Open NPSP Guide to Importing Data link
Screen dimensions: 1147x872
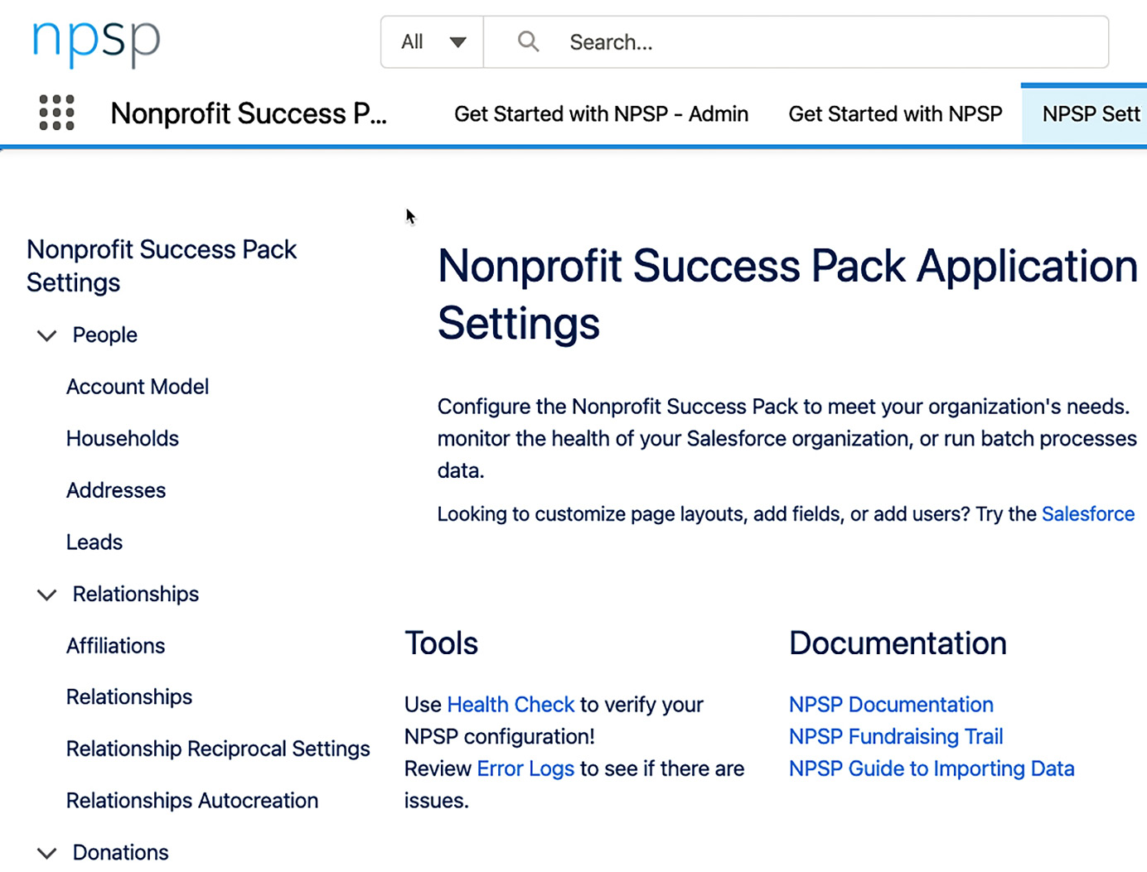pyautogui.click(x=932, y=768)
